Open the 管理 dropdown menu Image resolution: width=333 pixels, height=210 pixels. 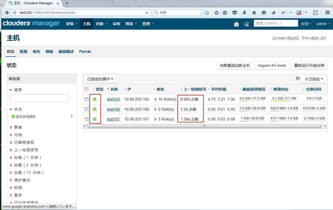(148, 24)
